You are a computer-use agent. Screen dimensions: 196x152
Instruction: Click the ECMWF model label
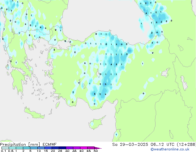click(50, 145)
